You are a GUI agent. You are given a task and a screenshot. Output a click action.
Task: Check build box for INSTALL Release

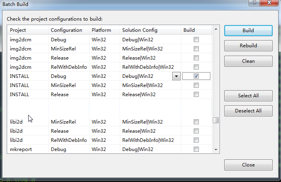coord(196,95)
